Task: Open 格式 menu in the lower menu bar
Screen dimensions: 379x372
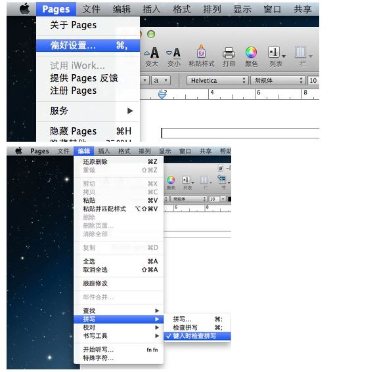Action: click(x=124, y=151)
